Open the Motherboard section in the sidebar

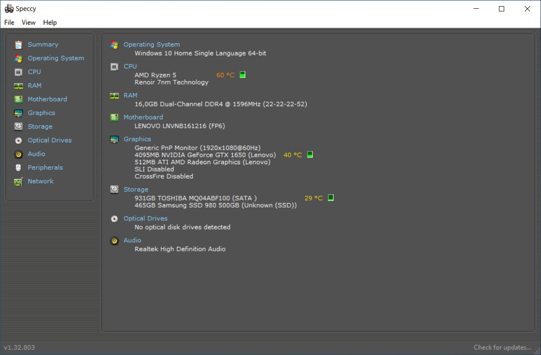tap(47, 99)
